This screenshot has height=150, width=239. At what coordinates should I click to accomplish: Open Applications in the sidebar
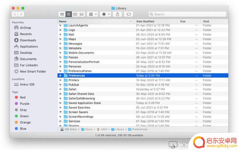26,46
